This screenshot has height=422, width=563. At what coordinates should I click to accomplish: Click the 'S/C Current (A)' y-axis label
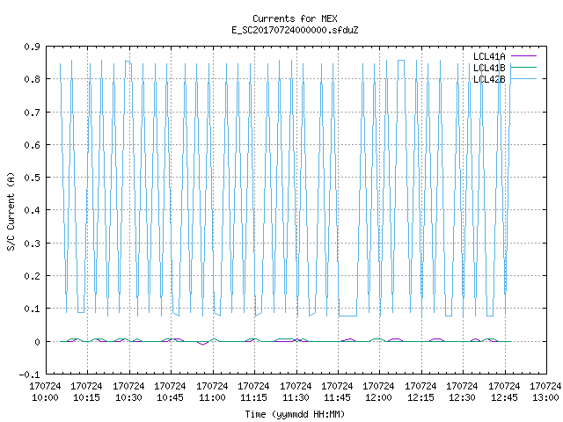coord(11,211)
